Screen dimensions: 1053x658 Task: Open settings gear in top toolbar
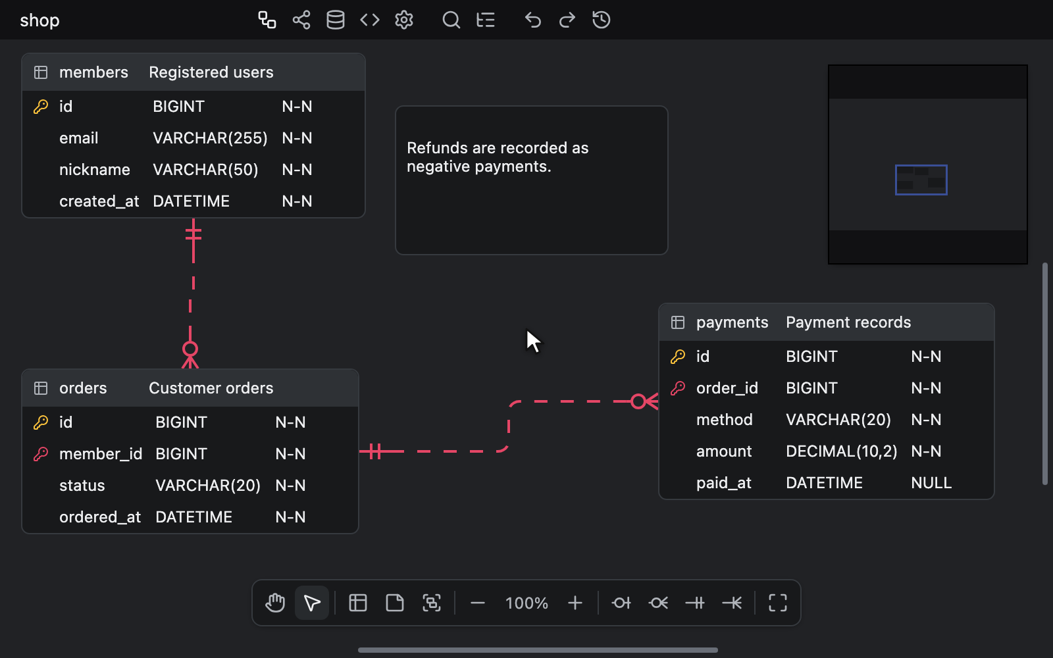[x=404, y=20]
